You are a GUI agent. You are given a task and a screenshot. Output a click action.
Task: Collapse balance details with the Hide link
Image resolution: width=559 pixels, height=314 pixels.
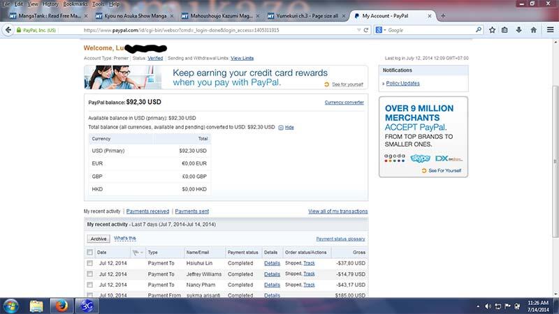tap(289, 127)
